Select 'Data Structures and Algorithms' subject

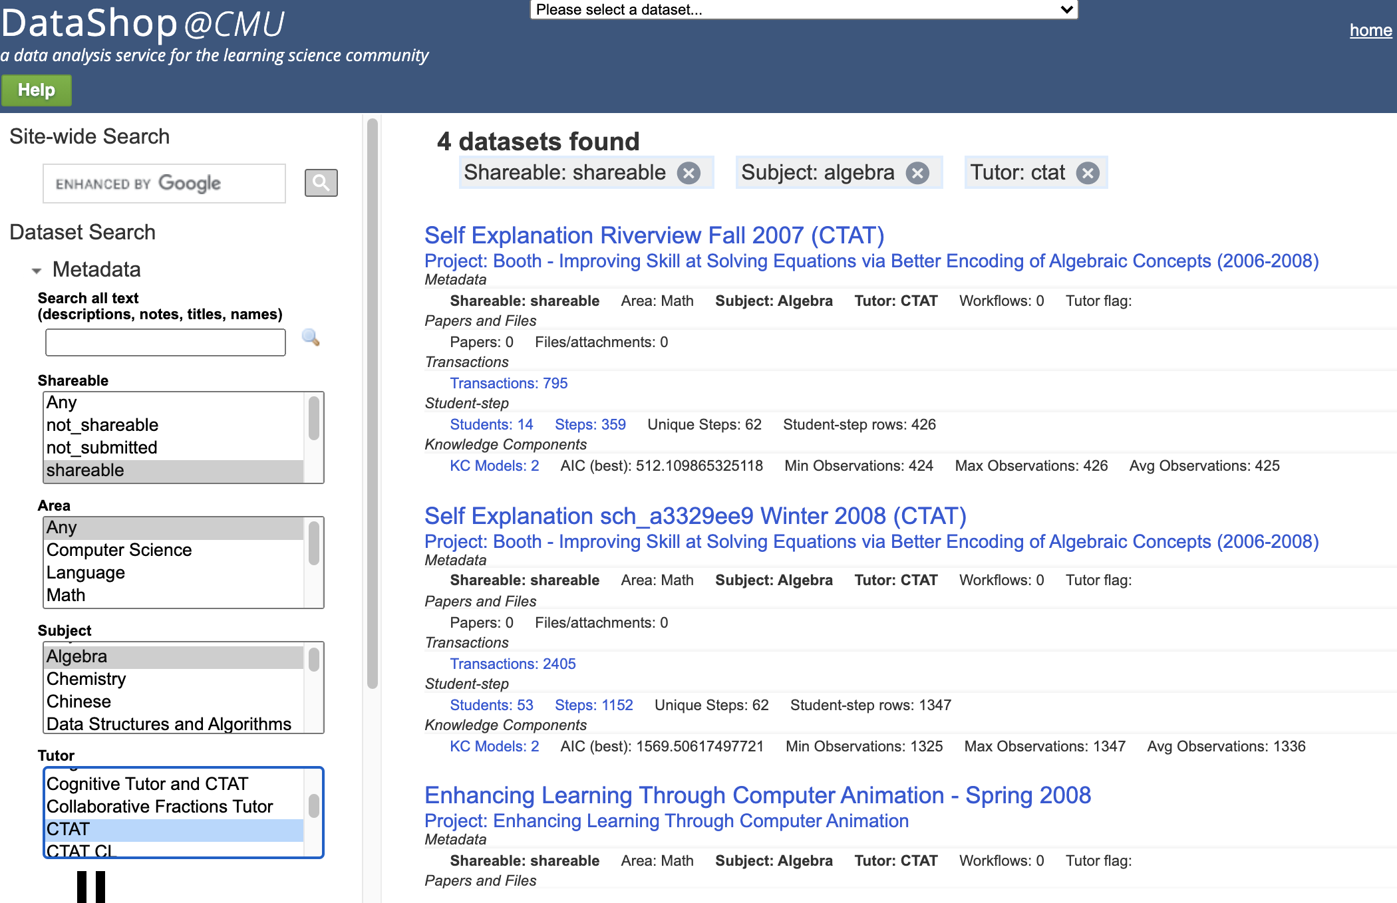pyautogui.click(x=174, y=723)
